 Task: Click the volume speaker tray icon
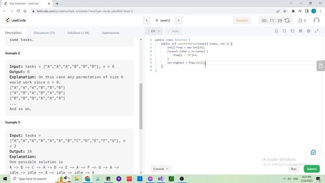tap(289, 178)
